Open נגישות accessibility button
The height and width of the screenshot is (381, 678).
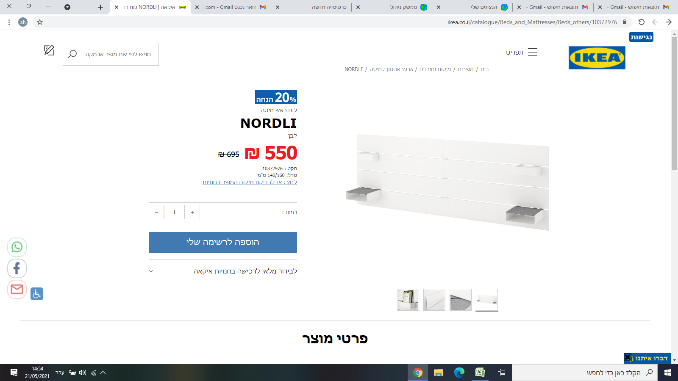(641, 37)
